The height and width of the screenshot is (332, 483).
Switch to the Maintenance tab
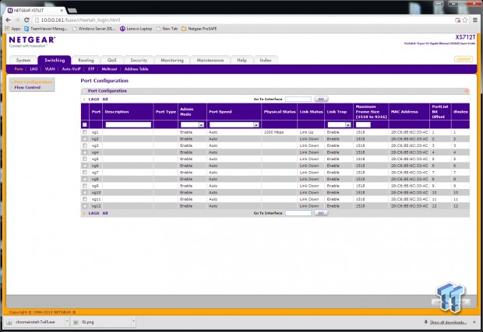210,60
